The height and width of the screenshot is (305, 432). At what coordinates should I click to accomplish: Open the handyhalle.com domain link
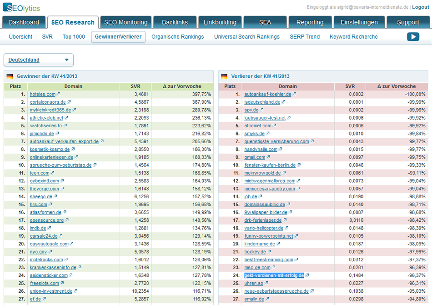261,149
